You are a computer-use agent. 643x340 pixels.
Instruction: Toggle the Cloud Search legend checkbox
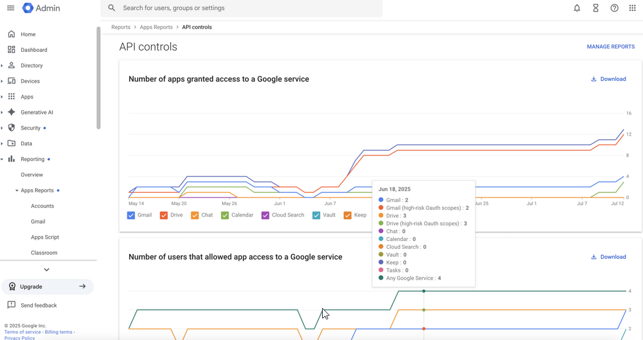coord(265,215)
